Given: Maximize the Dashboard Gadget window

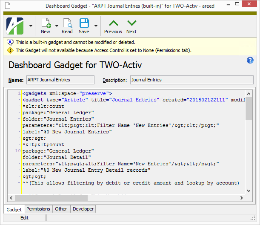Looking at the screenshot, I should click(x=237, y=4).
